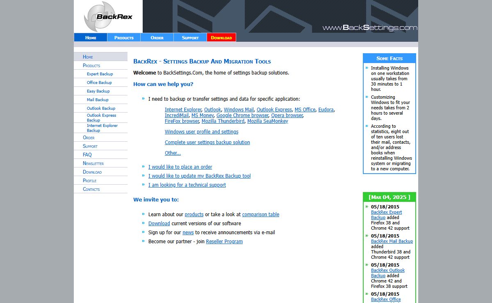Follow the Opera browser link
This screenshot has height=303, width=492.
[287, 115]
